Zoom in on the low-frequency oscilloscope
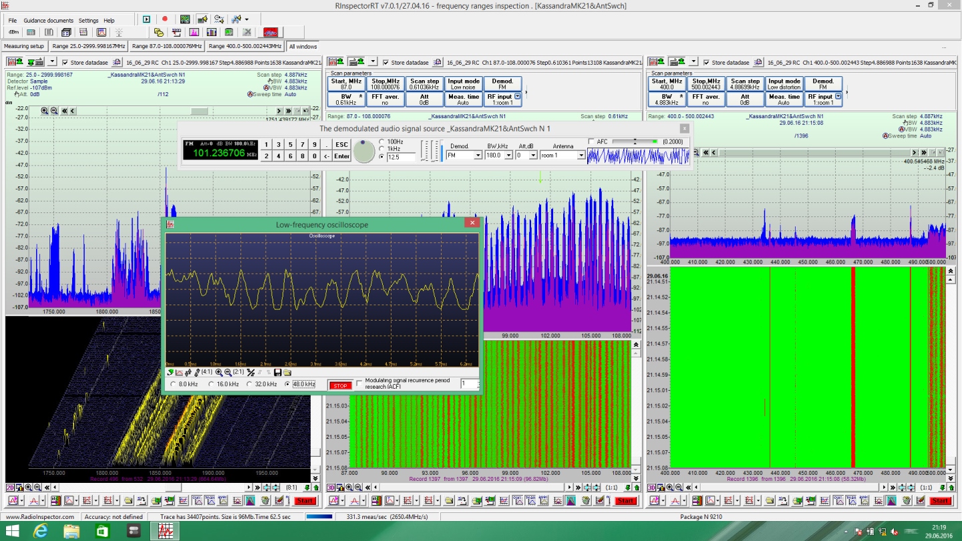This screenshot has height=541, width=962. 218,372
